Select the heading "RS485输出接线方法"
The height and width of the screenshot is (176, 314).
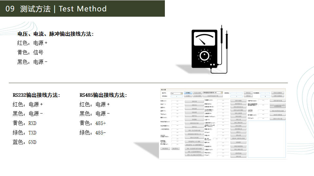(x=103, y=95)
